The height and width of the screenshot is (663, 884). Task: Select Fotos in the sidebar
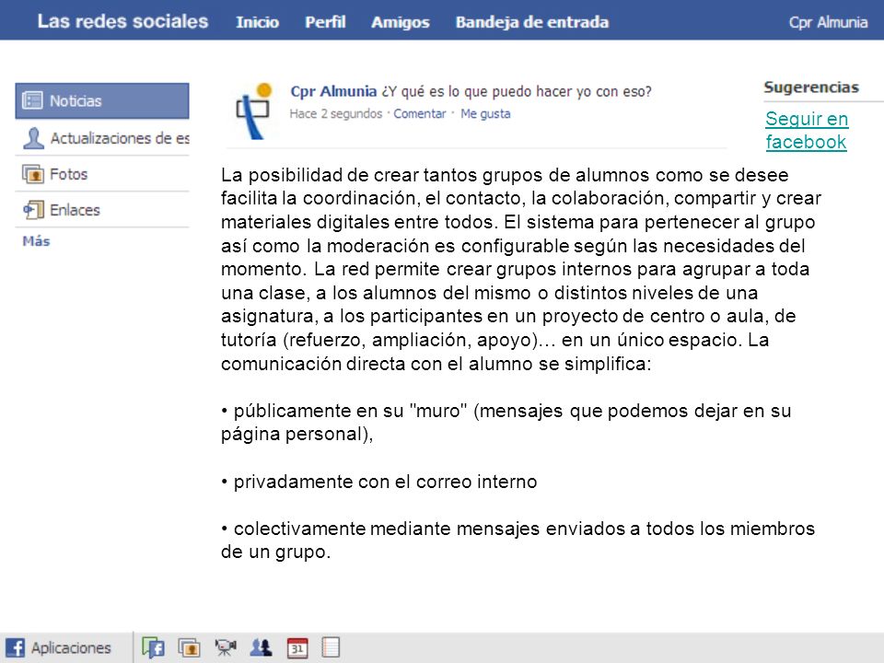102,174
